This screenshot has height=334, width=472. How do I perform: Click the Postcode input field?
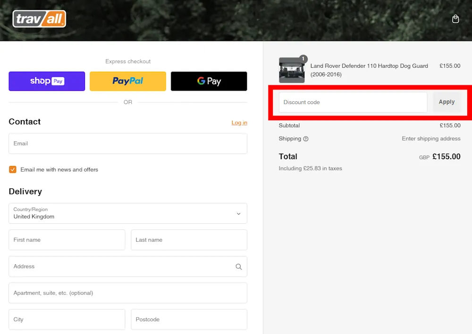coord(189,319)
